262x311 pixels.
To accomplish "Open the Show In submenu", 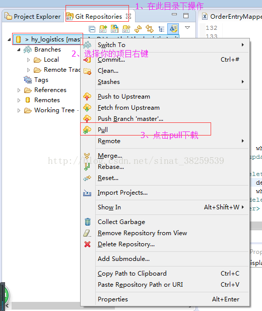I will click(x=165, y=207).
